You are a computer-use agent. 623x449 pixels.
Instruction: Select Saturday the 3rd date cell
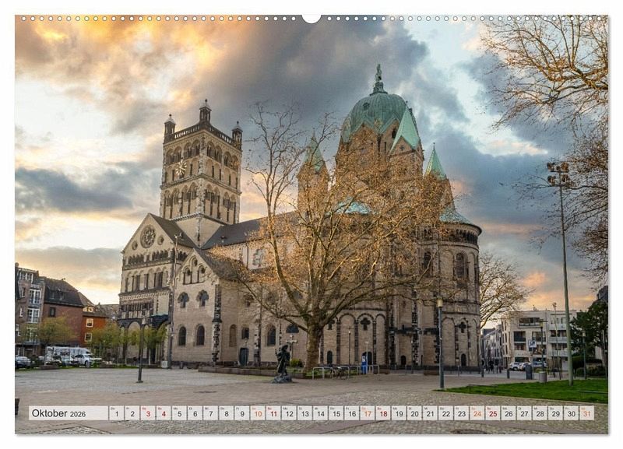[x=147, y=413]
